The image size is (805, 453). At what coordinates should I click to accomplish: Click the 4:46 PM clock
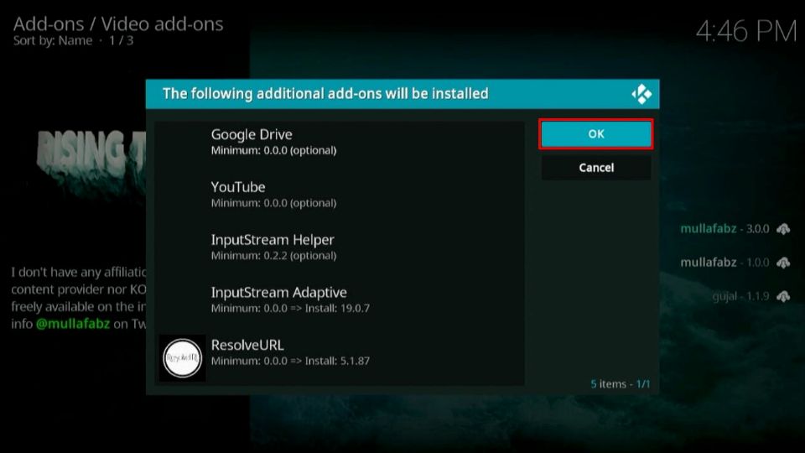pyautogui.click(x=746, y=31)
